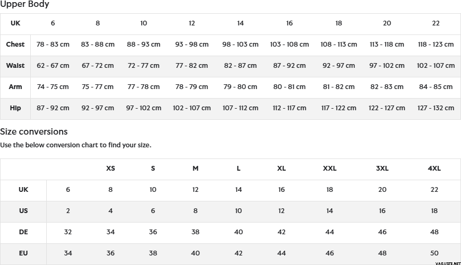The width and height of the screenshot is (461, 265).
Task: Click the VARUSTE.NET watermark
Action: coord(447,262)
